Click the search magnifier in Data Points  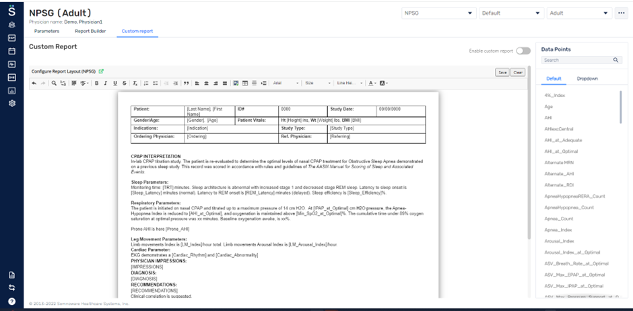pyautogui.click(x=615, y=60)
